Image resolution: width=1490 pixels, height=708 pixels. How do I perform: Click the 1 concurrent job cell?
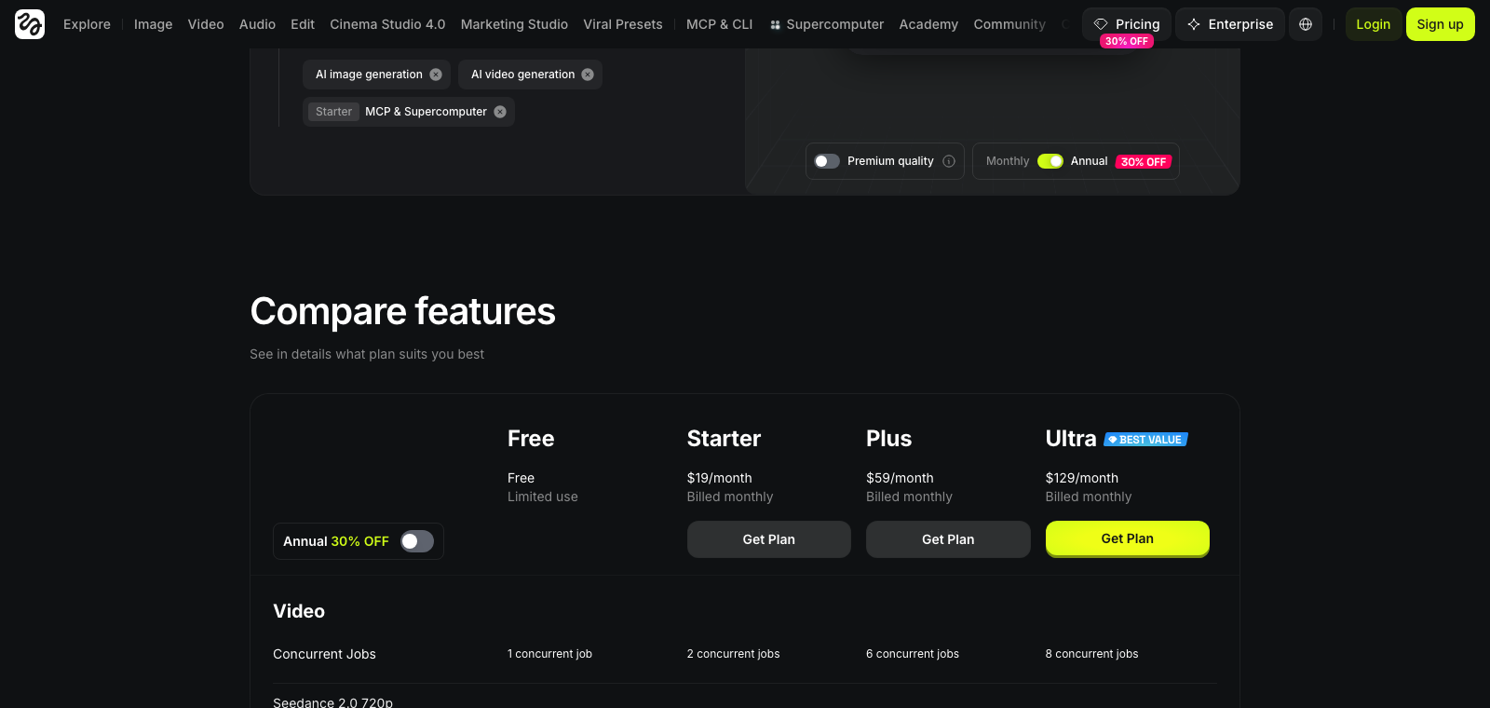point(549,654)
